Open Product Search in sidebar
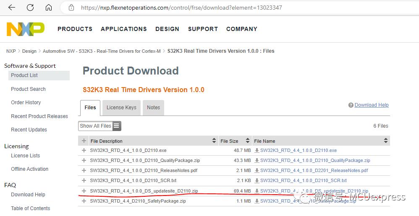This screenshot has width=419, height=216. pos(28,89)
